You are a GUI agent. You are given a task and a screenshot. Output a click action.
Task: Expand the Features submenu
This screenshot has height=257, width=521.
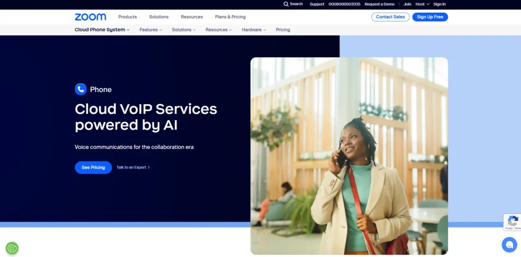click(x=151, y=30)
